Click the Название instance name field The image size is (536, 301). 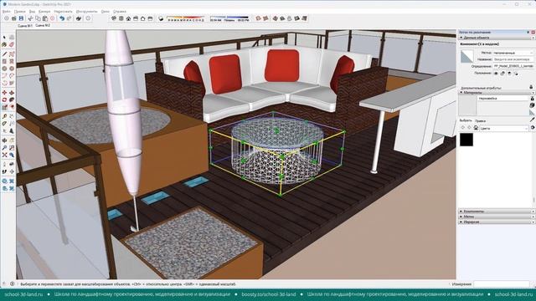[513, 59]
